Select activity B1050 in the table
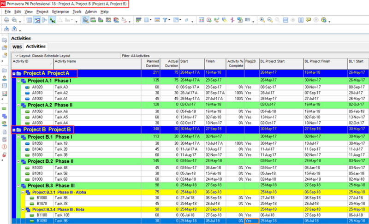The image size is (369, 224). tap(37, 143)
